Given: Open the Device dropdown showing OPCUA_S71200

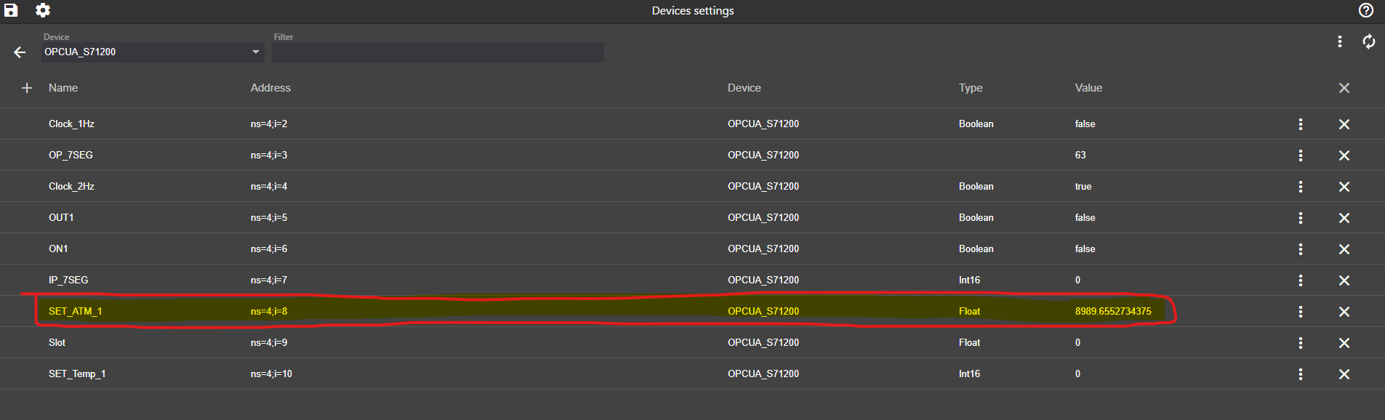Looking at the screenshot, I should click(x=153, y=52).
